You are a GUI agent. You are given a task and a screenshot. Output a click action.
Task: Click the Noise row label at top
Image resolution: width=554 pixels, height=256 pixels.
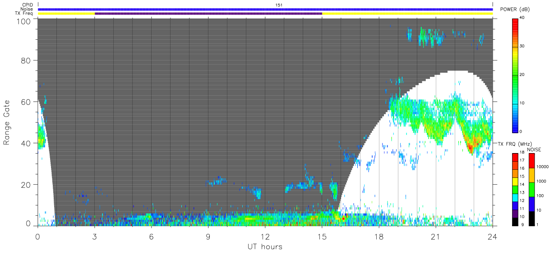point(27,9)
